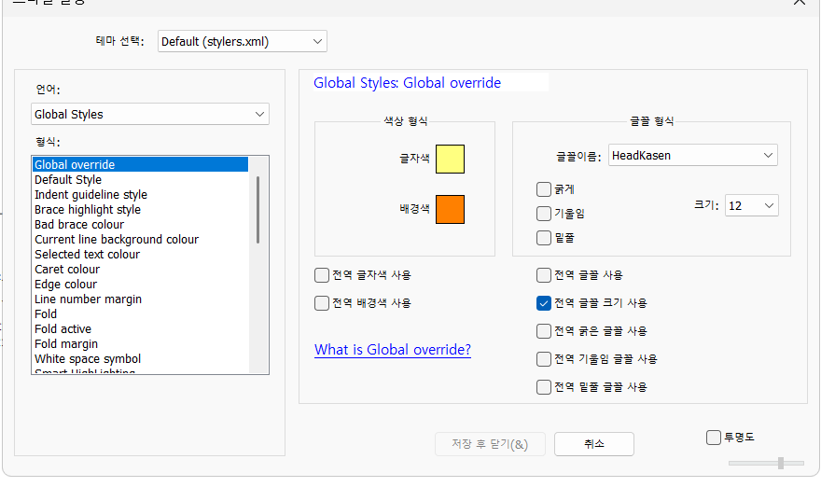835x487 pixels.
Task: Open the What is Global override link
Action: pos(392,351)
